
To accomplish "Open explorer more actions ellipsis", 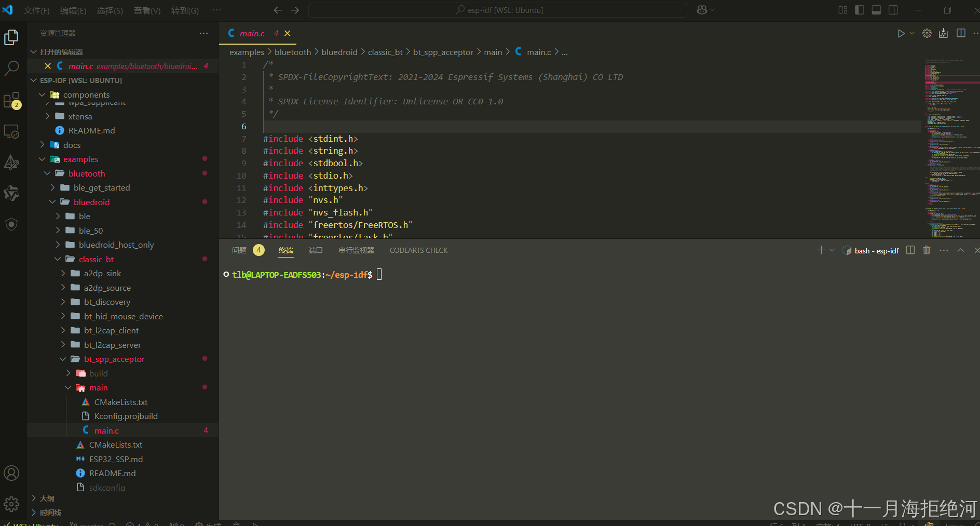I will [203, 33].
